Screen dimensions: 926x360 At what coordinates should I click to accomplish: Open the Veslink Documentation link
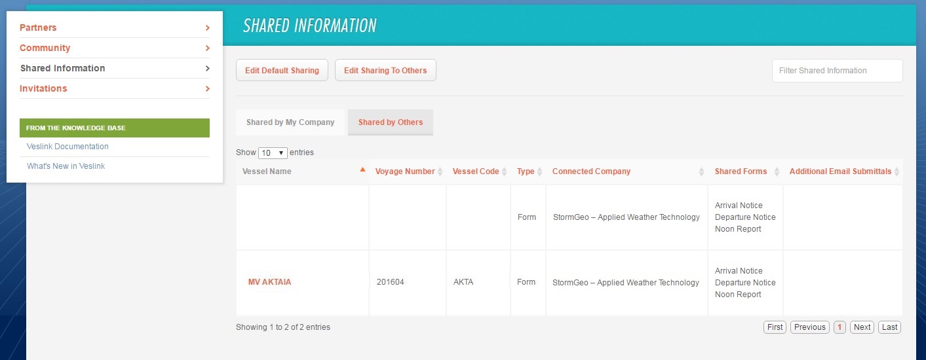click(68, 147)
